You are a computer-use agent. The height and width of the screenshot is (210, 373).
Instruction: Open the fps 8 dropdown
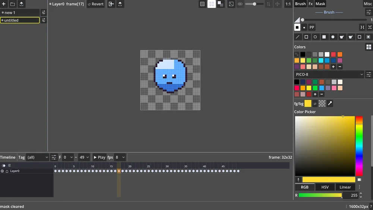[x=120, y=157]
